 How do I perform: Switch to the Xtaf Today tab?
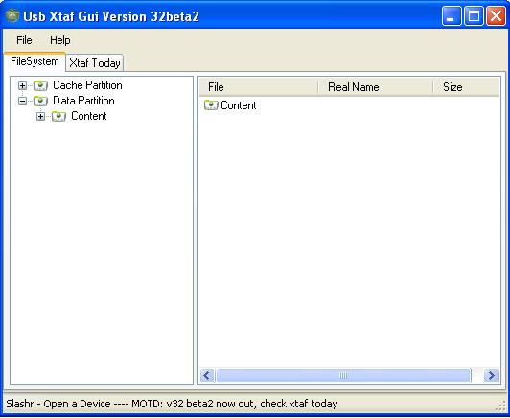click(x=95, y=62)
